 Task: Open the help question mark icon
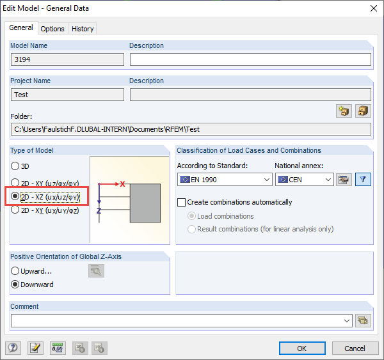(x=13, y=348)
